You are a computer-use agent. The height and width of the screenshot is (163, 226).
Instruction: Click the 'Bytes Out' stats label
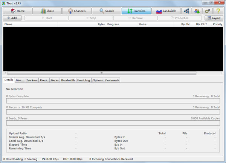121,141
